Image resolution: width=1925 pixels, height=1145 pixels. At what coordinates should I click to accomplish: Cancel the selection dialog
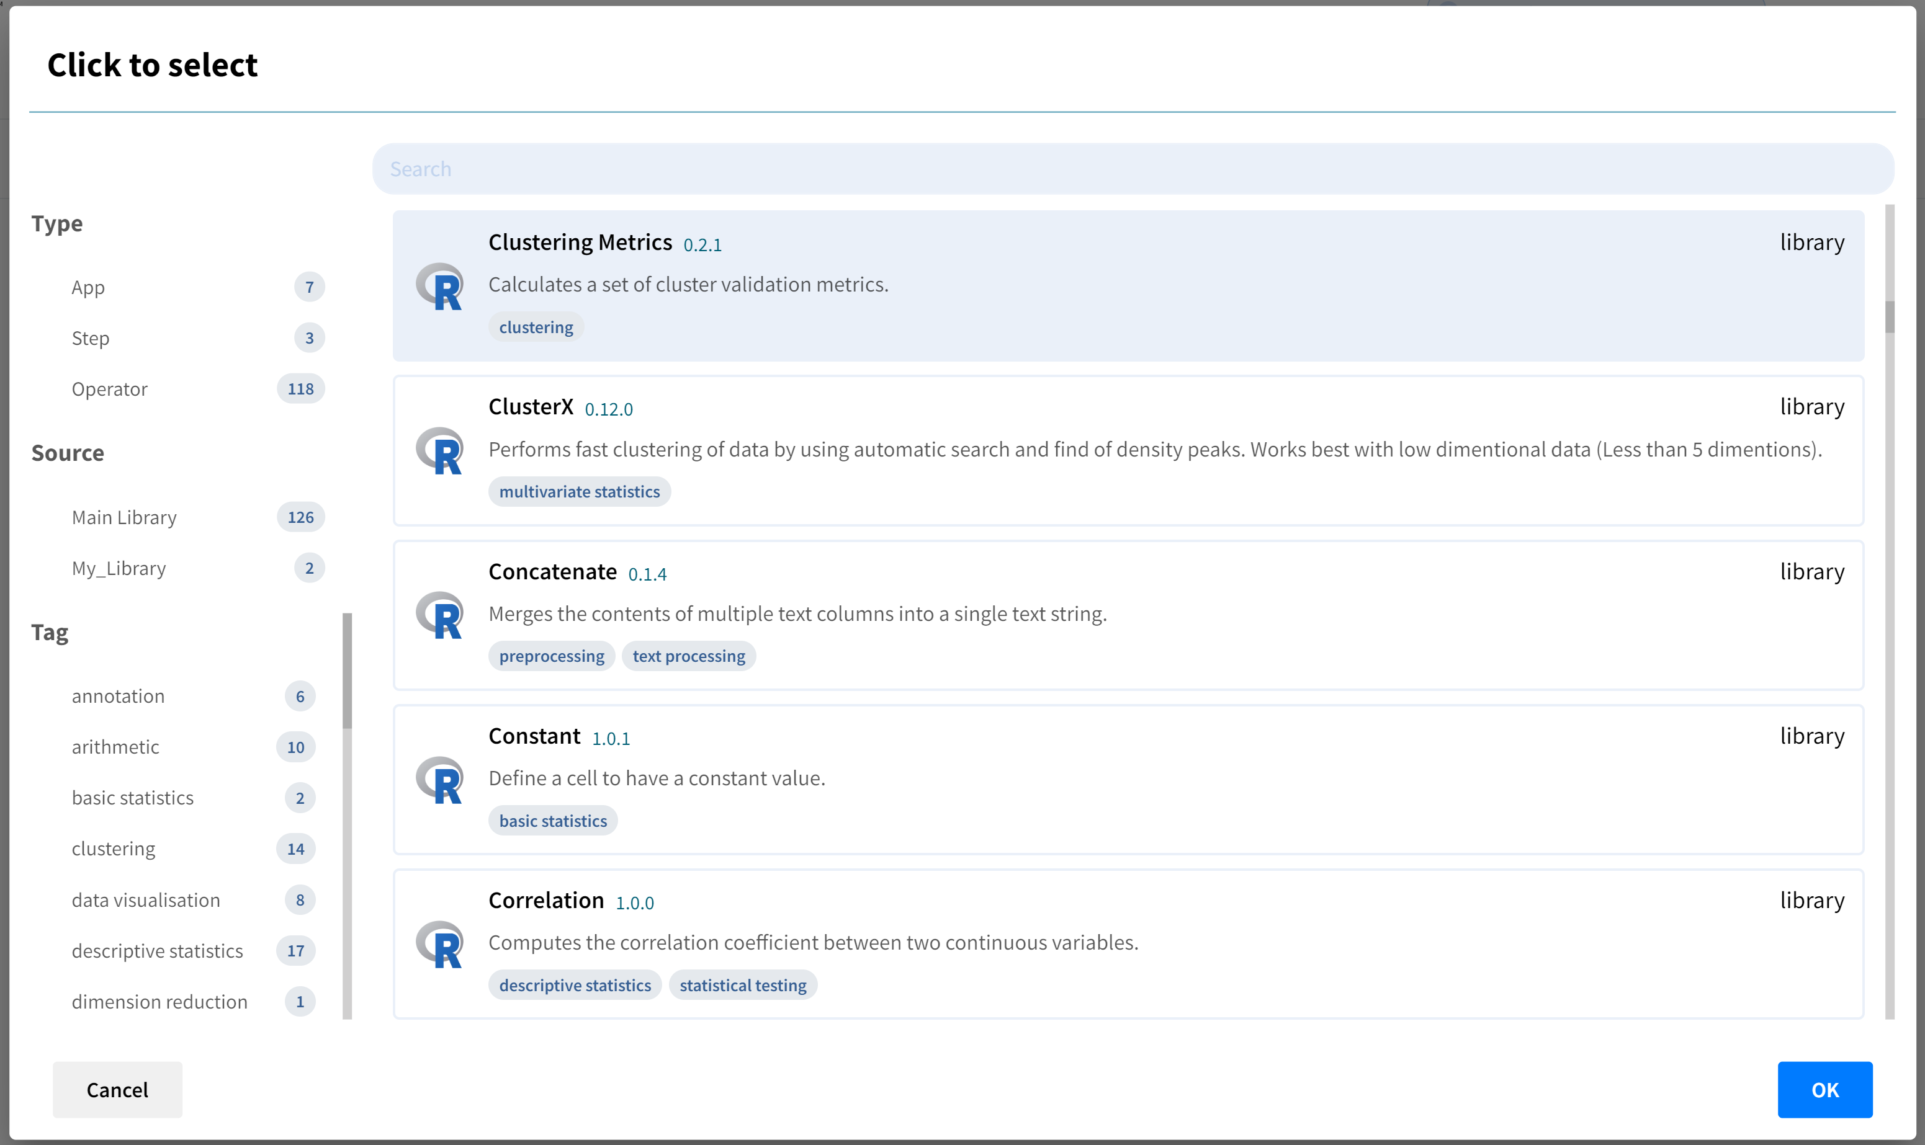[117, 1089]
